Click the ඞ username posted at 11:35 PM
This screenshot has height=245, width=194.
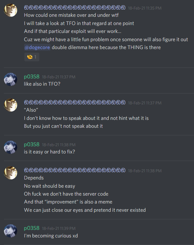[x=75, y=8]
